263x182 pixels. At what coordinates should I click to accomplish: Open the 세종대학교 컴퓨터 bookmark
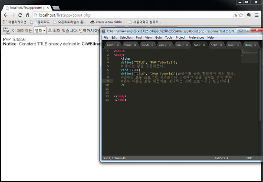[x=144, y=22]
